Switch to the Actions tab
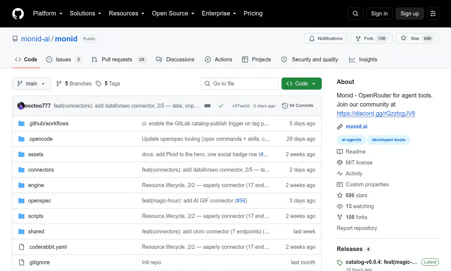 point(218,59)
